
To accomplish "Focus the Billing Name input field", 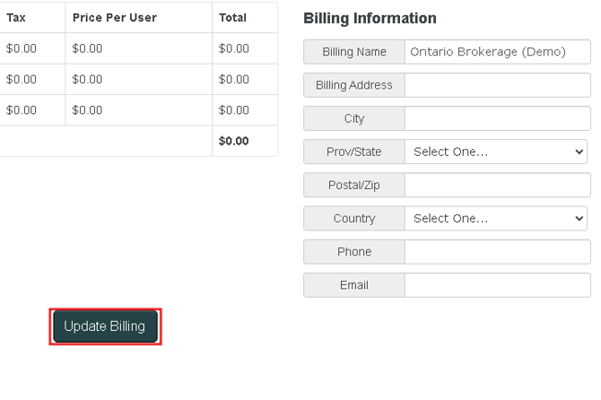I will coord(497,52).
